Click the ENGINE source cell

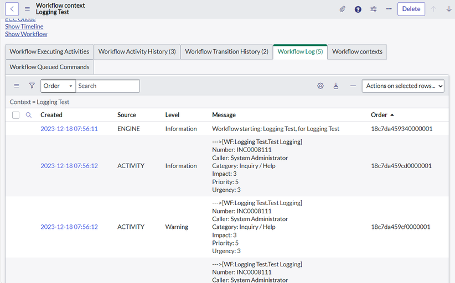coord(128,129)
